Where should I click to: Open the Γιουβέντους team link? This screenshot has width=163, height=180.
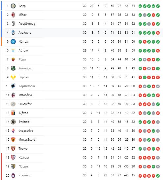click(x=27, y=24)
